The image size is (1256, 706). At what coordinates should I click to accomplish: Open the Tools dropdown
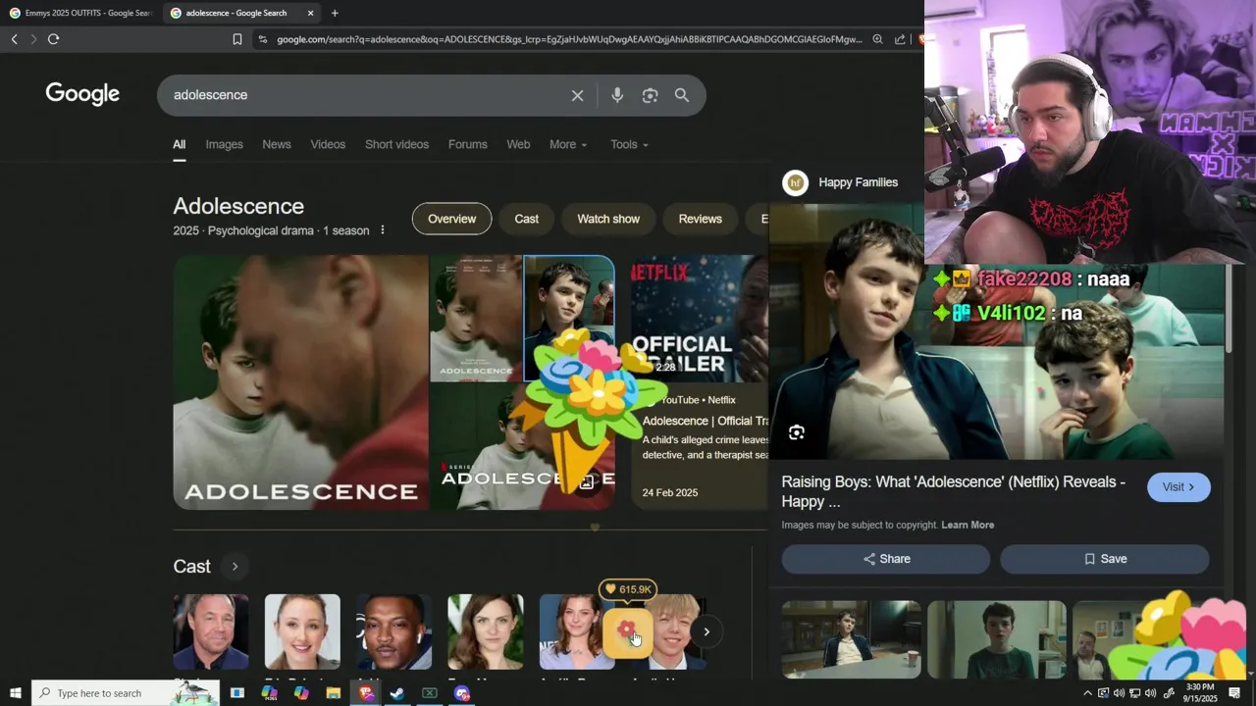pyautogui.click(x=629, y=144)
